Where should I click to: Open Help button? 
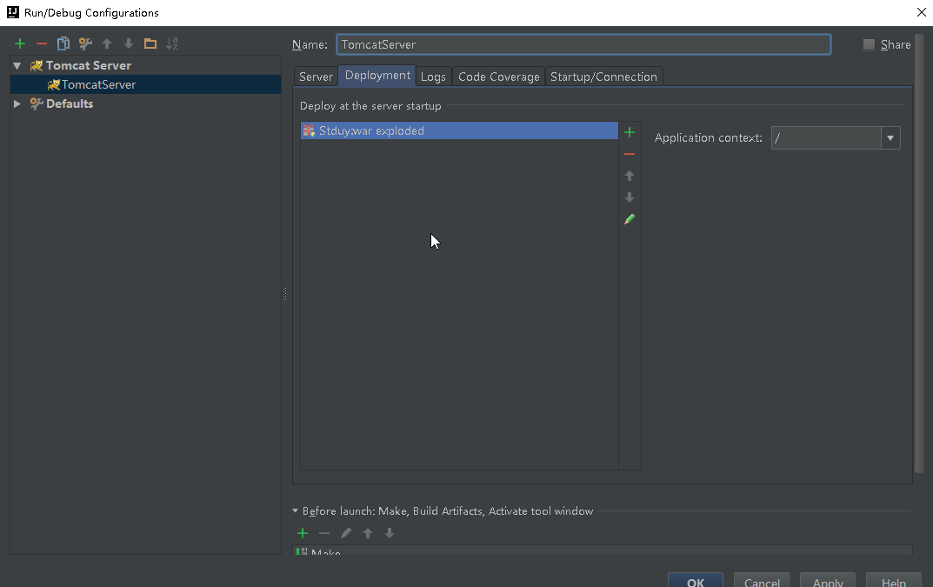coord(894,581)
